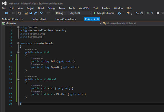
Task: Click the Soyadi property name in code
Action: pyautogui.click(x=55, y=67)
